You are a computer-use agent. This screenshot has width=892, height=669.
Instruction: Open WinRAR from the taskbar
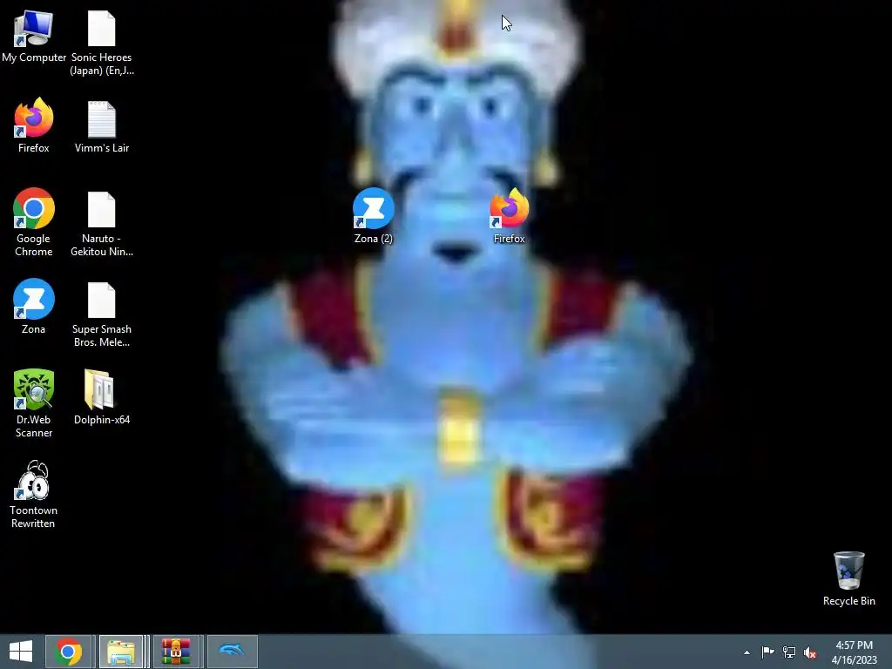(x=175, y=652)
